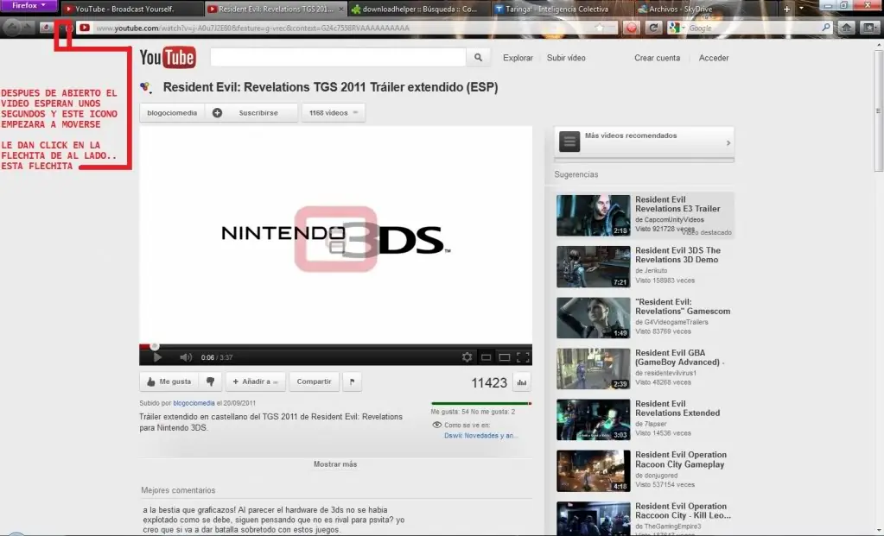Viewport: 884px width, 536px height.
Task: Click the YouTube search text field
Action: [338, 58]
